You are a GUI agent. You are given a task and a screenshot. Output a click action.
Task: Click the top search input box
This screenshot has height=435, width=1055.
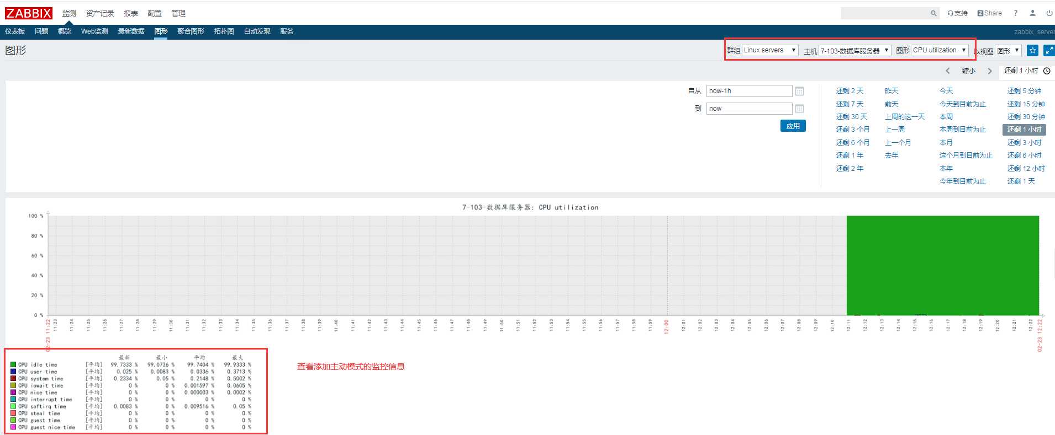click(x=884, y=13)
